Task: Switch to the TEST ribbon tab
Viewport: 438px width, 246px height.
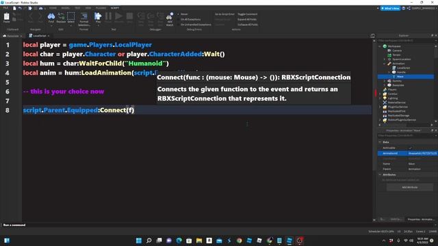Action: pyautogui.click(x=77, y=8)
